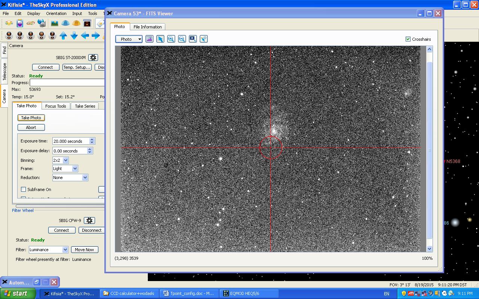Uncheck the Crosshairs checkbox
Viewport: 479px width, 299px height.
(x=408, y=39)
